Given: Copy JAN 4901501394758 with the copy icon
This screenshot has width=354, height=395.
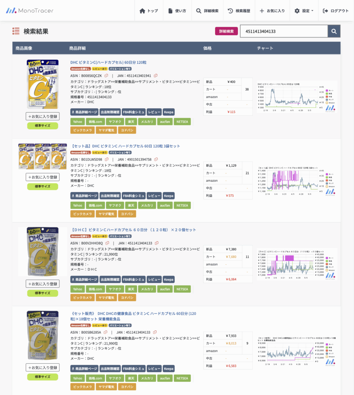Looking at the screenshot, I should (156, 159).
